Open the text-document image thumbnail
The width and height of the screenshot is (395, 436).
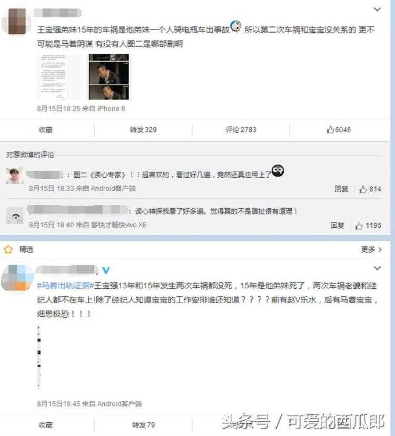tap(60, 77)
